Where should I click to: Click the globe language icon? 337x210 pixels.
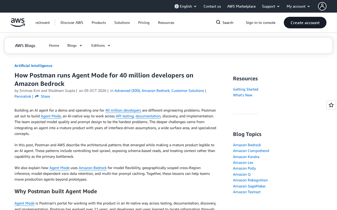pyautogui.click(x=177, y=6)
